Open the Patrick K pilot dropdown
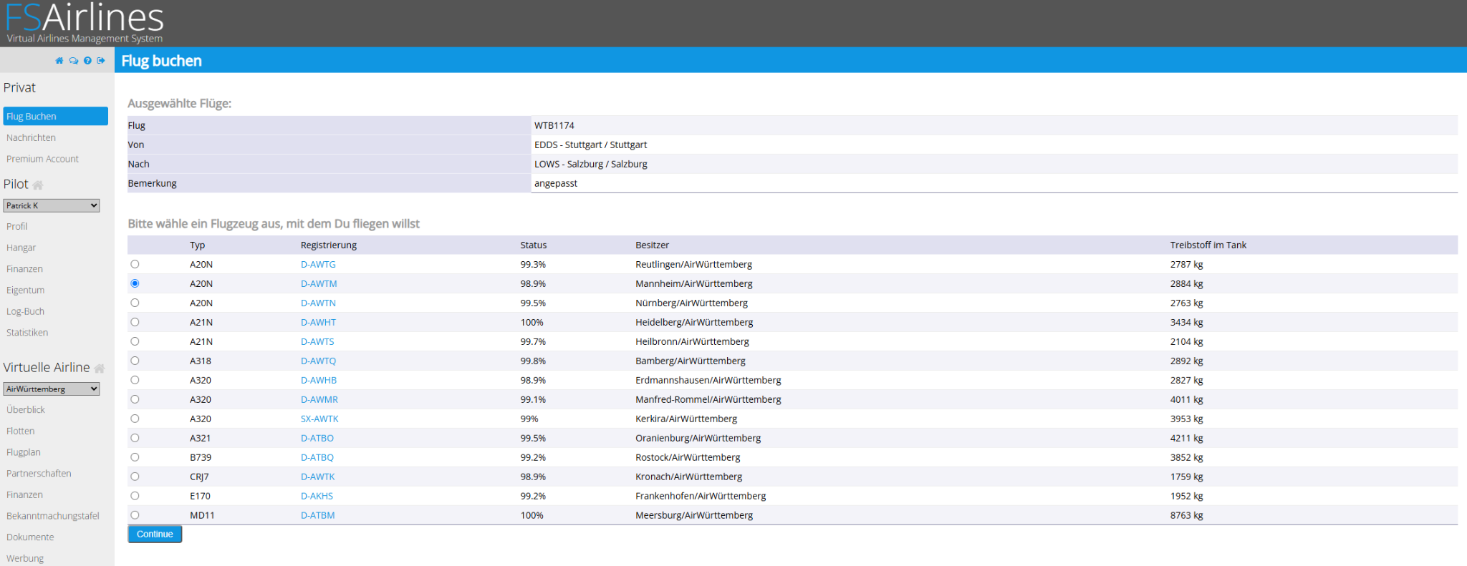The height and width of the screenshot is (566, 1467). click(52, 205)
